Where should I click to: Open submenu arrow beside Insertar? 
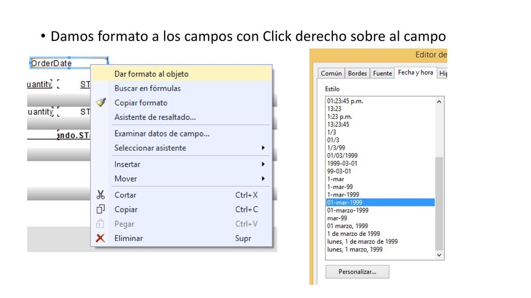point(263,164)
